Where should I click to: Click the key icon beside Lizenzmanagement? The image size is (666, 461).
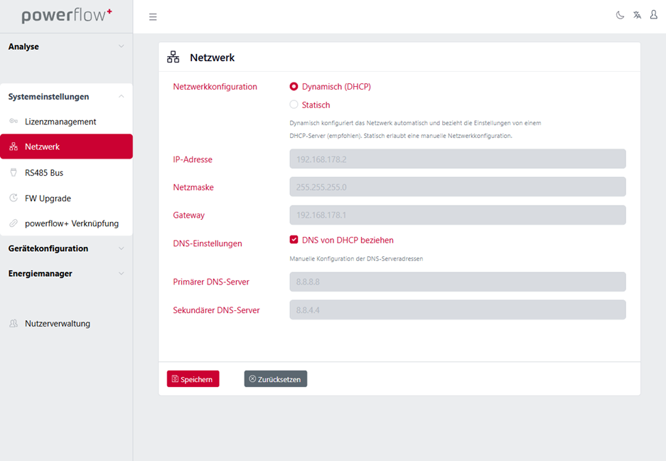[x=14, y=121]
